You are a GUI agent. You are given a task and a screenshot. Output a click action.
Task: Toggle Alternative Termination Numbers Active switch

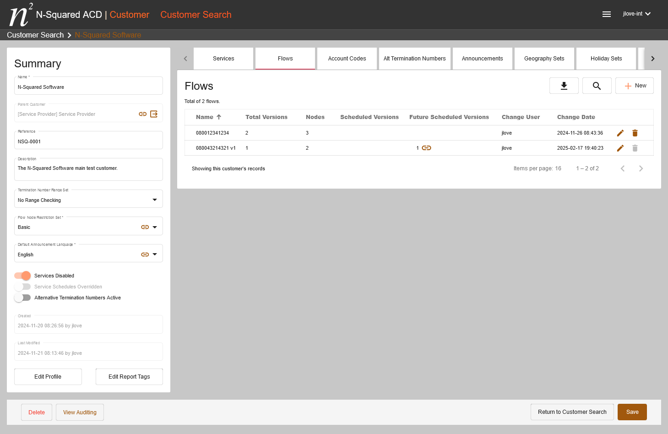[22, 298]
